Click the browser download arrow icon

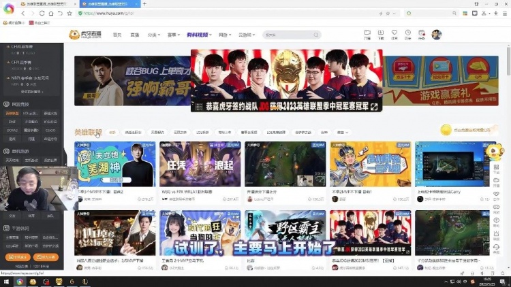496,14
